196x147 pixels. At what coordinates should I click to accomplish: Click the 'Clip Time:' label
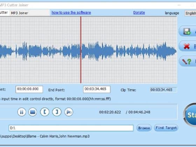pos(128,90)
